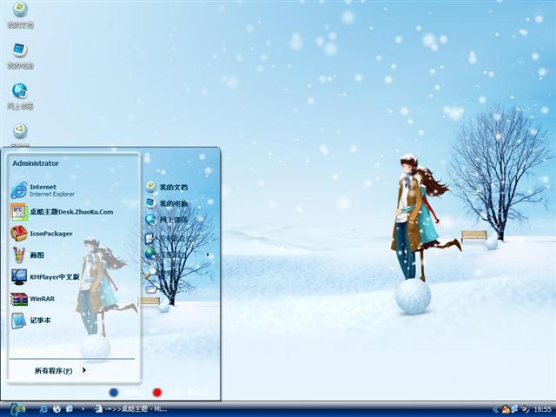Open 记事本 notepad

pyautogui.click(x=31, y=321)
